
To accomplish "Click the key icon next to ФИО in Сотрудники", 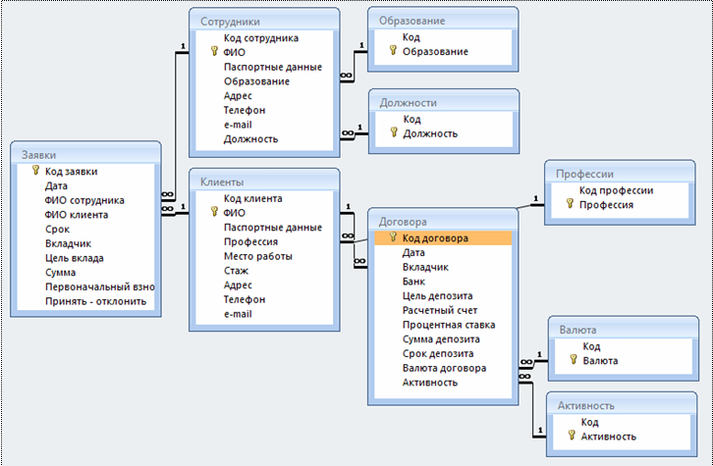I will (x=213, y=53).
